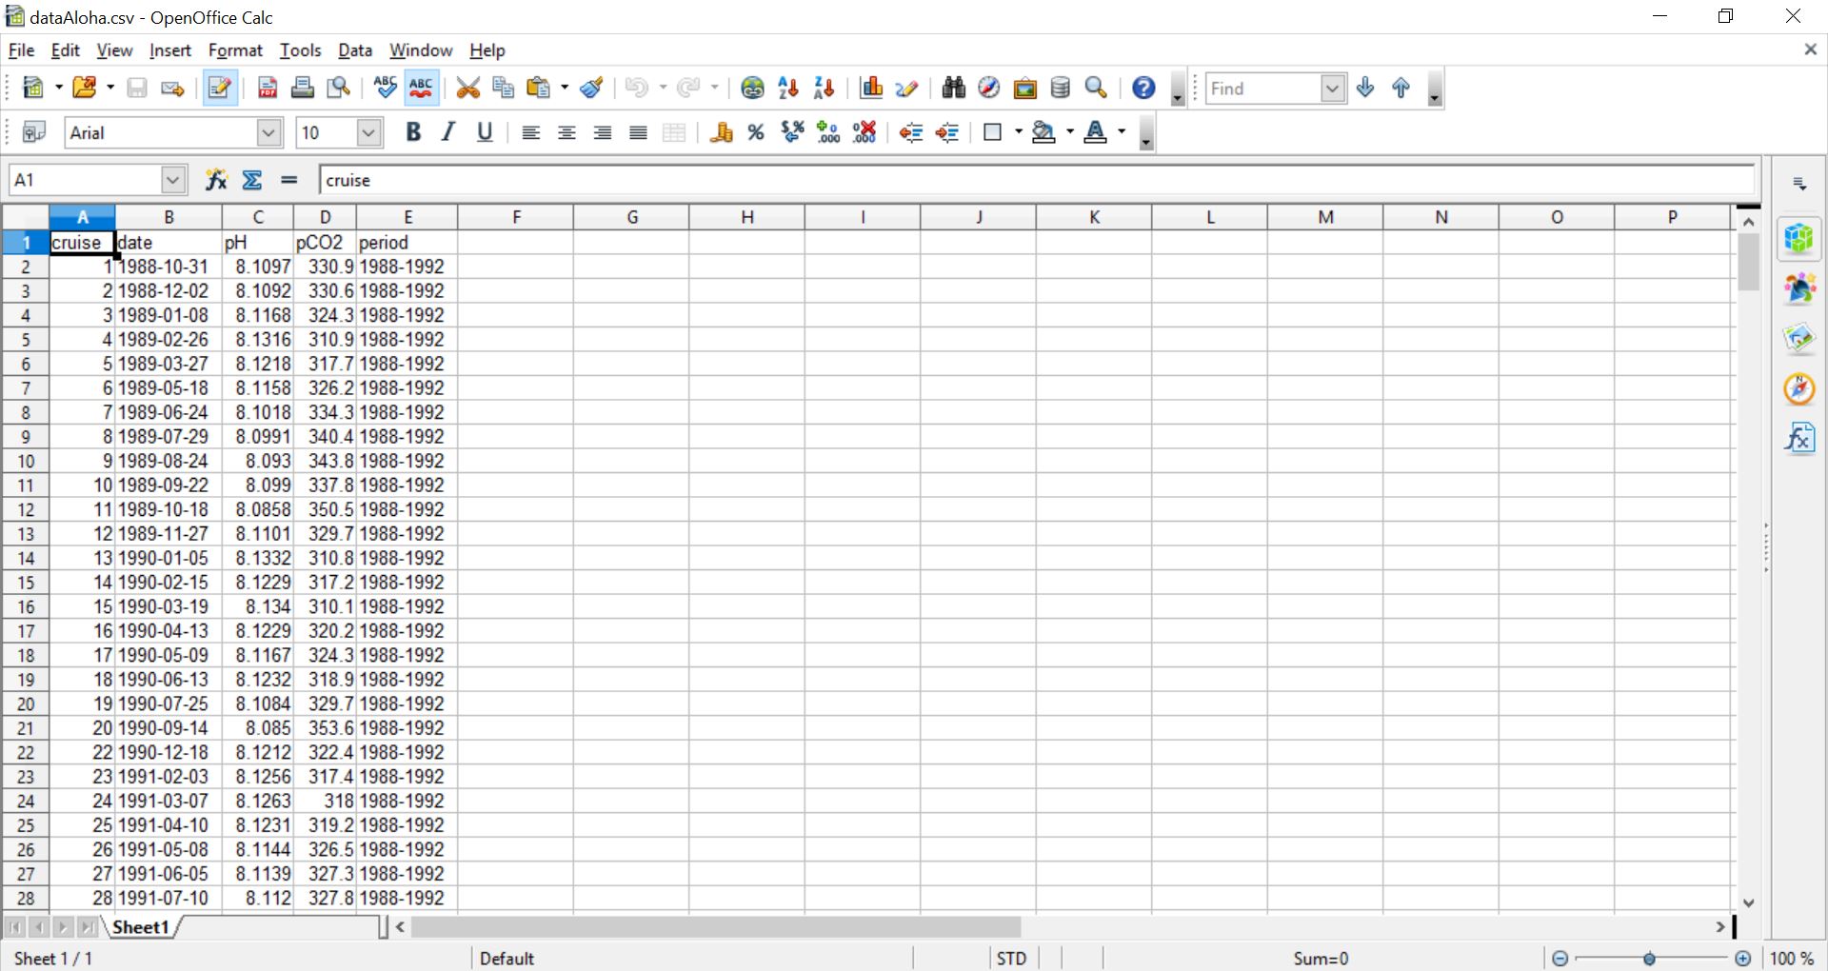Toggle Align Left

[531, 132]
